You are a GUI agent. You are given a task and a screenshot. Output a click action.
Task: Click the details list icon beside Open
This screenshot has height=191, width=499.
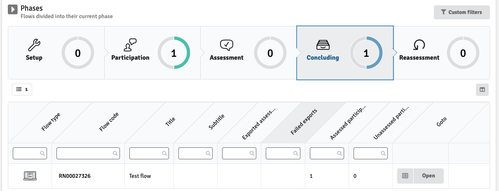pyautogui.click(x=405, y=176)
